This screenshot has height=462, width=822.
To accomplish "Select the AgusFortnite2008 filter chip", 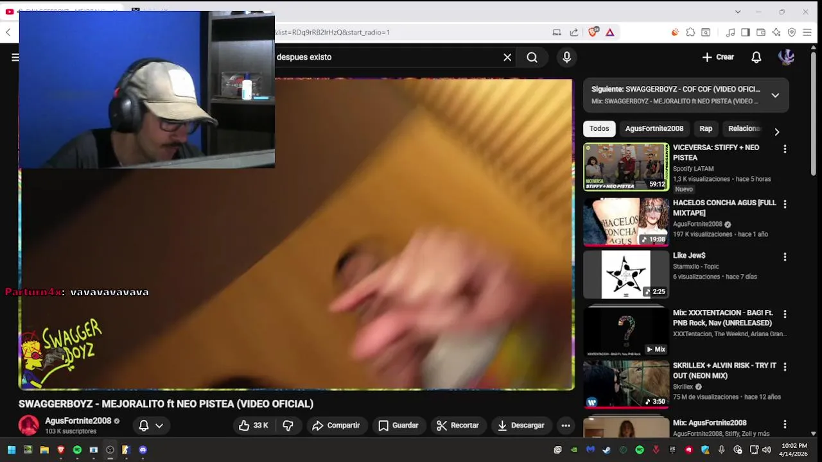I will coord(654,128).
